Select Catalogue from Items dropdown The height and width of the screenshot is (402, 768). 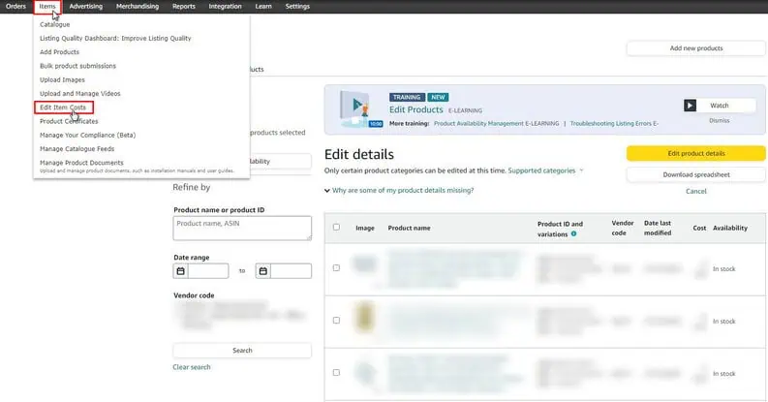click(x=55, y=24)
